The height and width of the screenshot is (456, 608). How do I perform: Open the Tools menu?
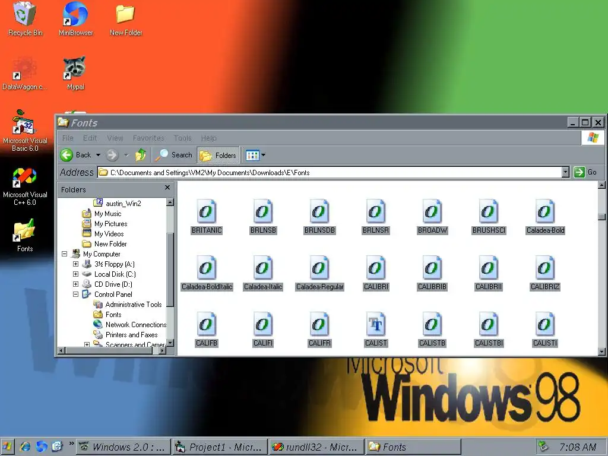coord(183,138)
